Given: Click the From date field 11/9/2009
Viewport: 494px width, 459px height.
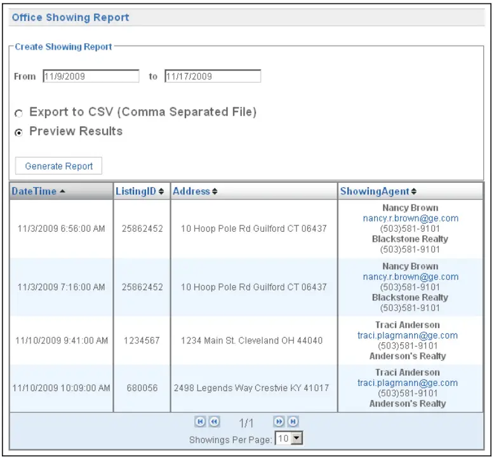Looking at the screenshot, I should (91, 76).
